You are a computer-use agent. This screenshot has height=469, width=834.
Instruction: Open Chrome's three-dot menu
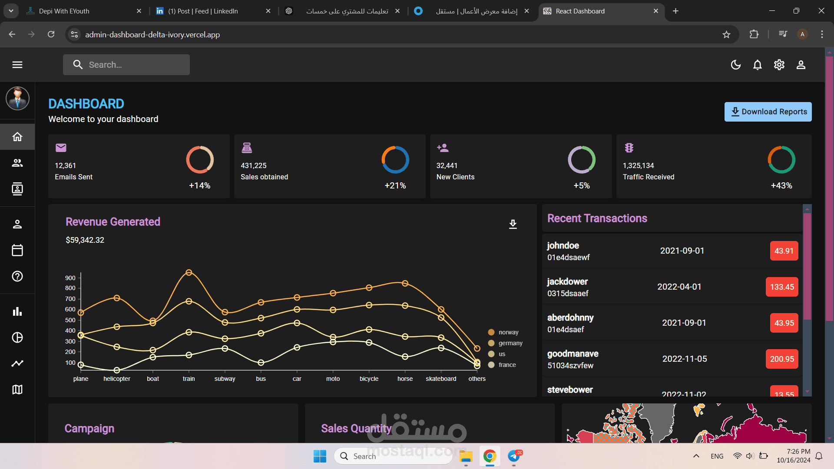point(822,34)
